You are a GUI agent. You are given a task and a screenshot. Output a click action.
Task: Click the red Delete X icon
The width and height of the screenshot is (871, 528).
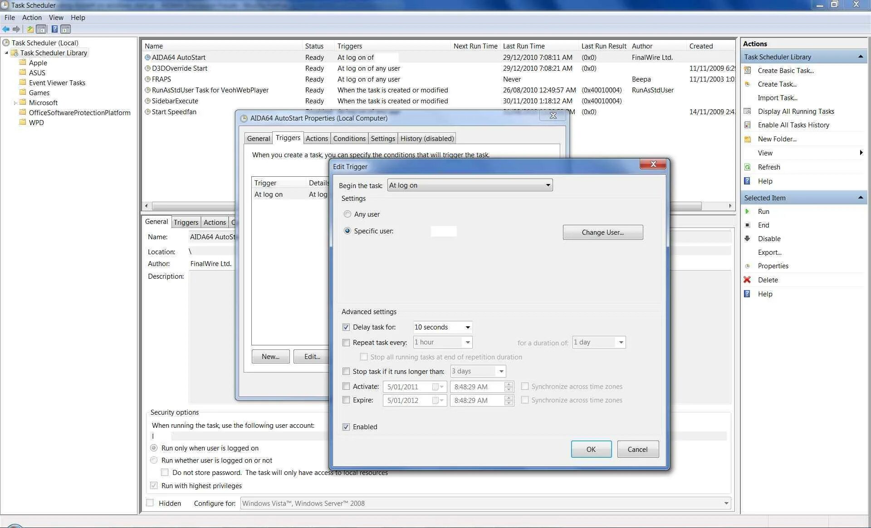[747, 280]
